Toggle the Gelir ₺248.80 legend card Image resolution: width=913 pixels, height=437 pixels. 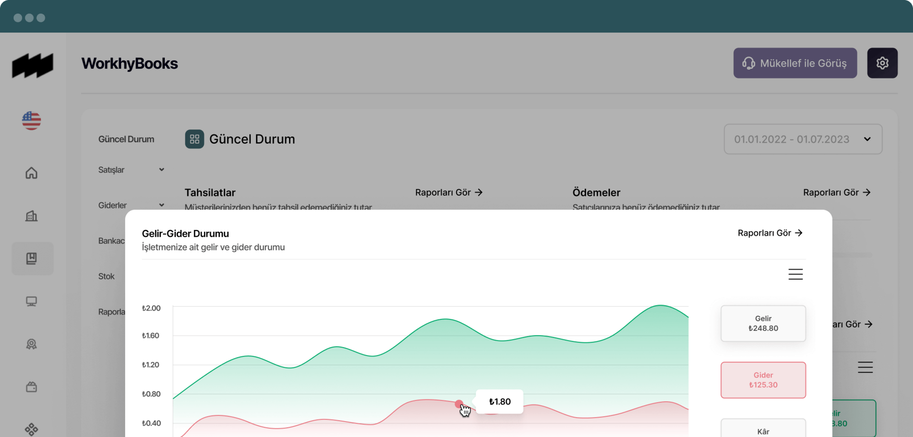[x=763, y=323]
